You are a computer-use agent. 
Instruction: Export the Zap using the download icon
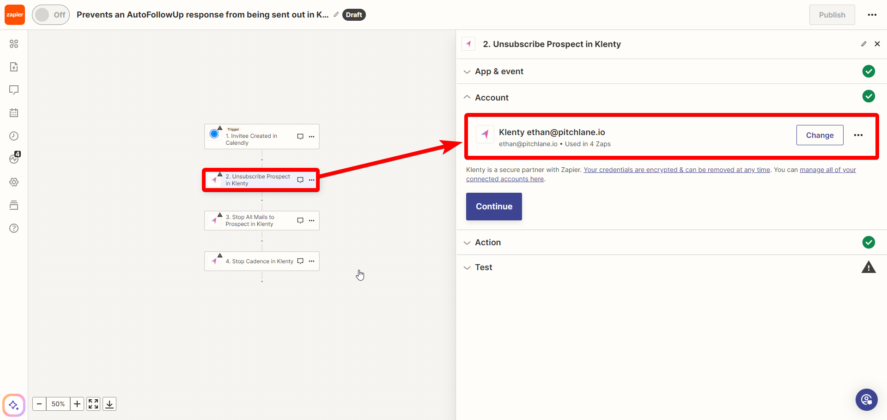109,404
